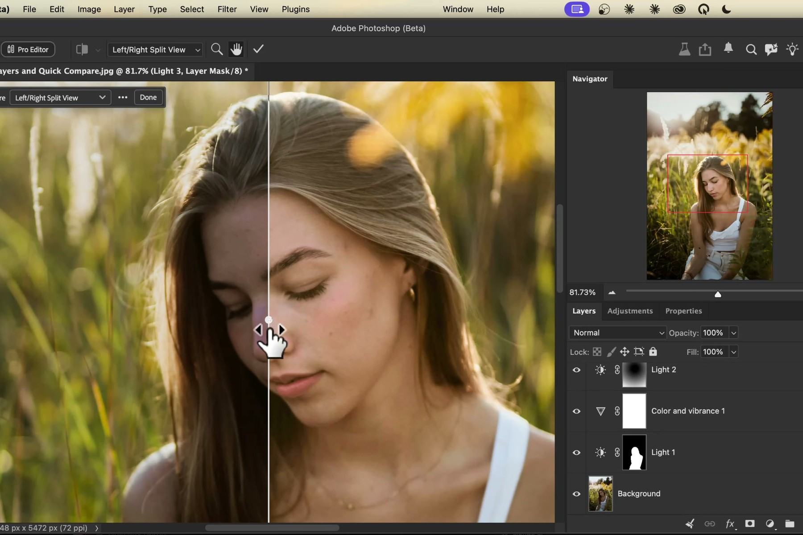
Task: Expand the Fill slider arrow
Action: click(733, 352)
